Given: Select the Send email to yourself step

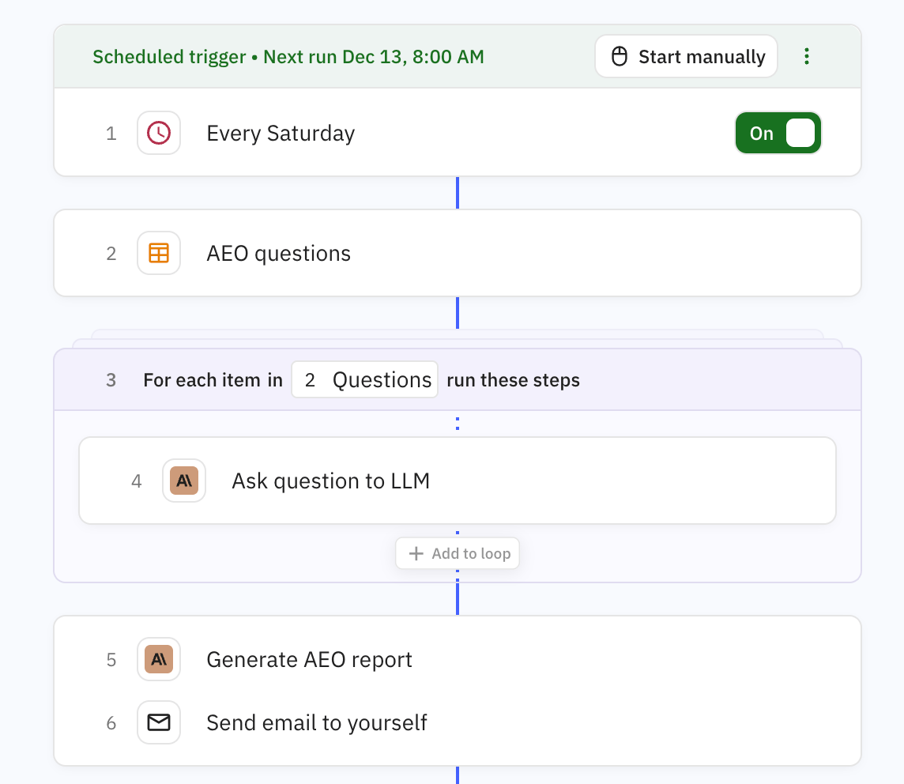Looking at the screenshot, I should [x=316, y=723].
